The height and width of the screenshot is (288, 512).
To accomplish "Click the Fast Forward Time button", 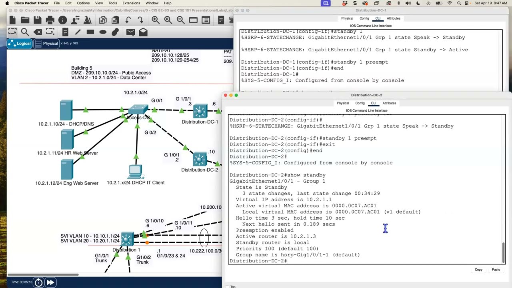I will pyautogui.click(x=50, y=282).
